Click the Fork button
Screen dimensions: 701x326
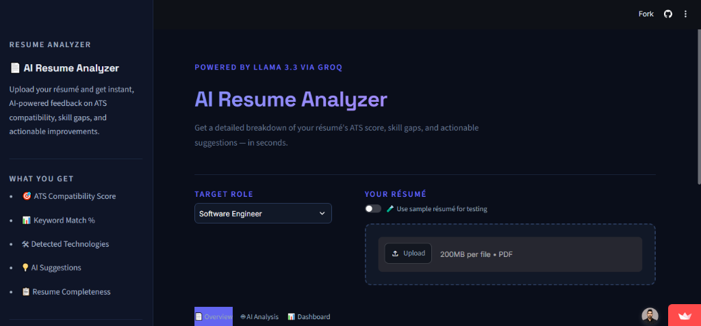(x=646, y=14)
